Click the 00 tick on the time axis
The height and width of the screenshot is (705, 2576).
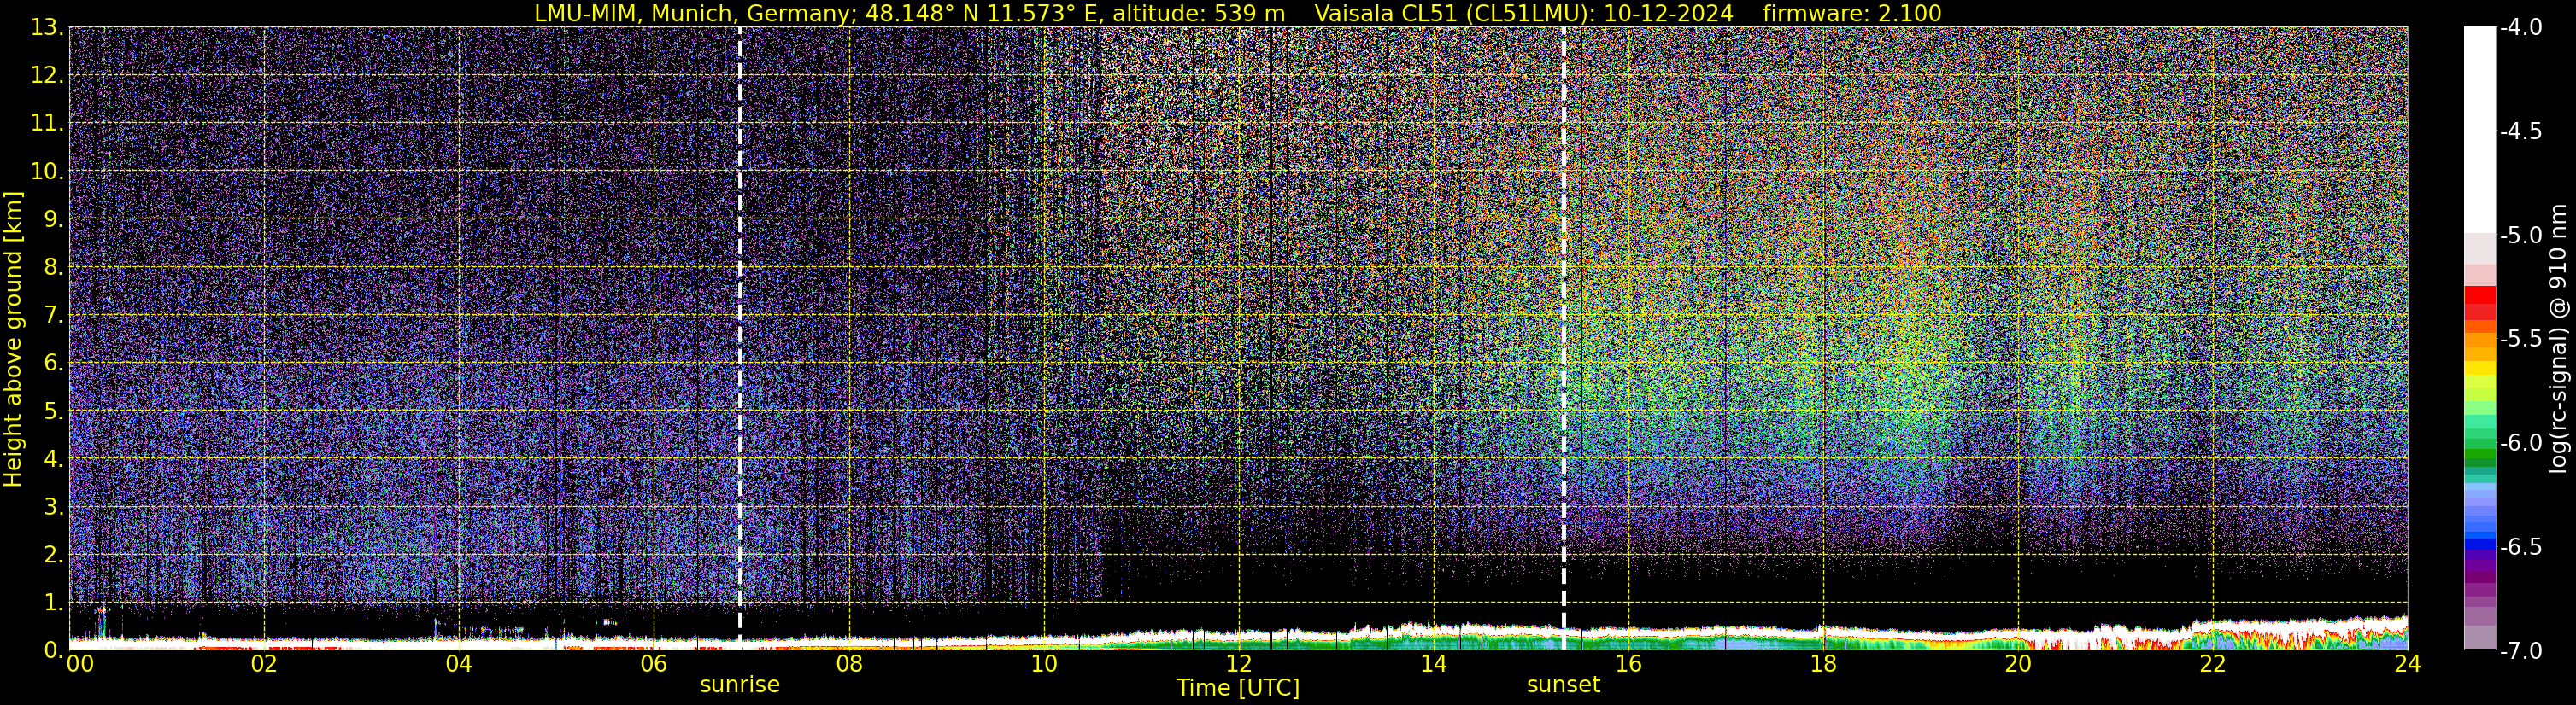[79, 665]
